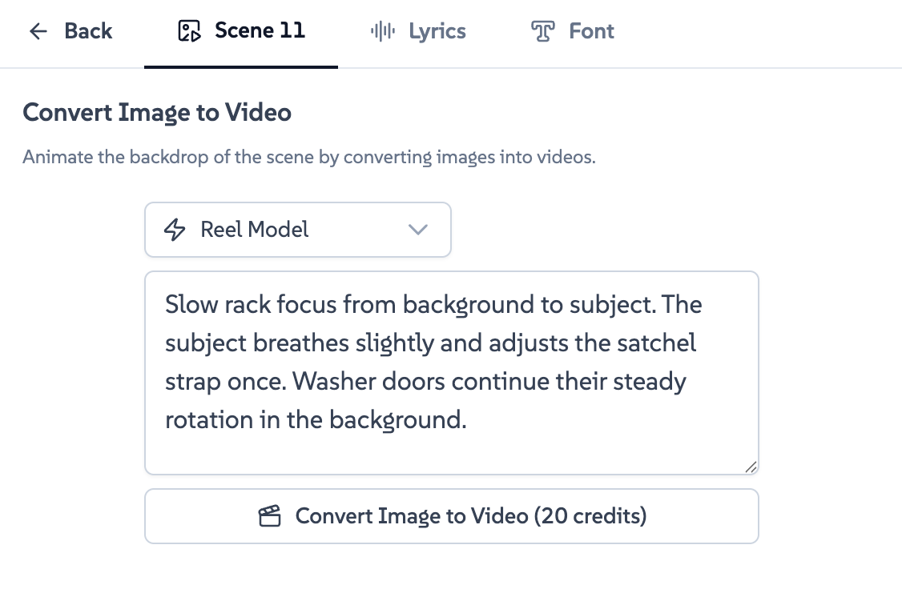Open the Font tab

(x=591, y=31)
